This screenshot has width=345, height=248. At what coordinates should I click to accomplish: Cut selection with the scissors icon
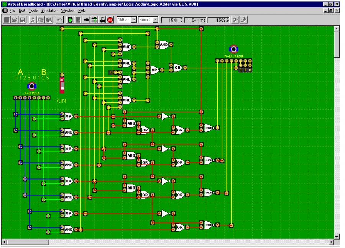click(33, 20)
